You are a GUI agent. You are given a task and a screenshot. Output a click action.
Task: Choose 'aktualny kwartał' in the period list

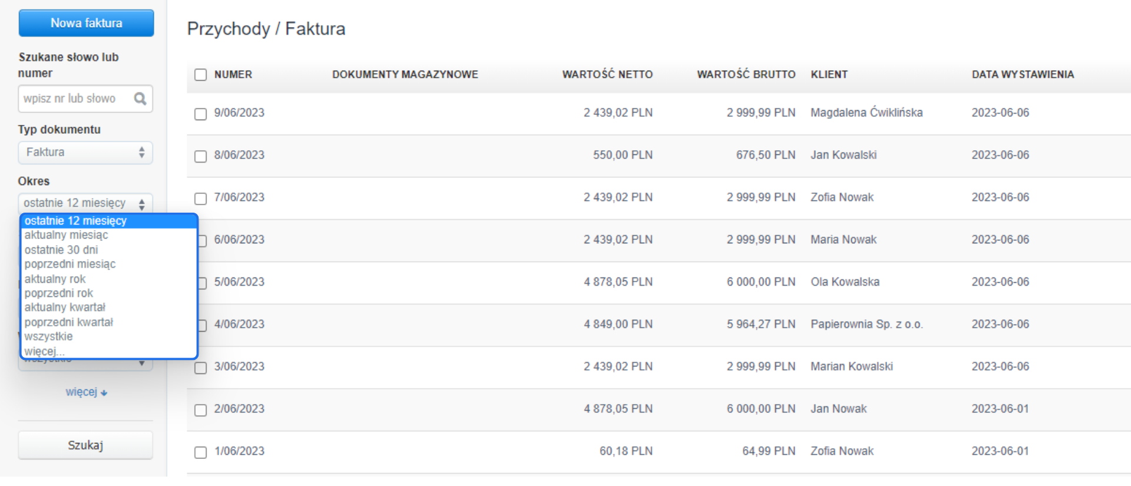coord(65,308)
